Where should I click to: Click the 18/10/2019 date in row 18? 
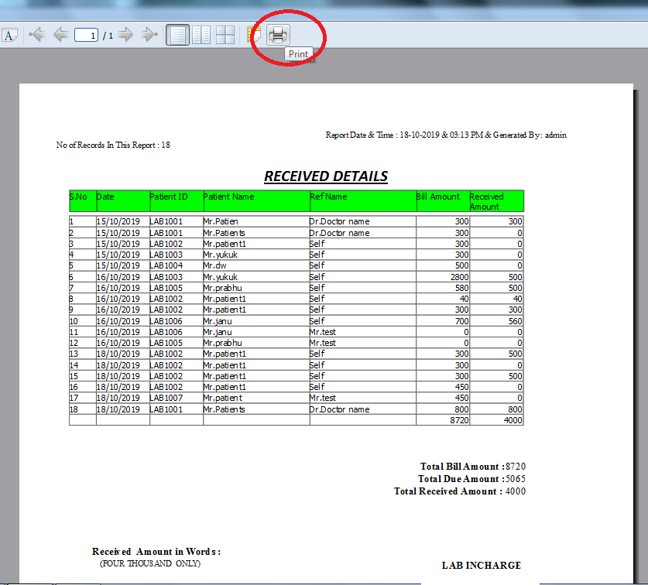click(118, 409)
